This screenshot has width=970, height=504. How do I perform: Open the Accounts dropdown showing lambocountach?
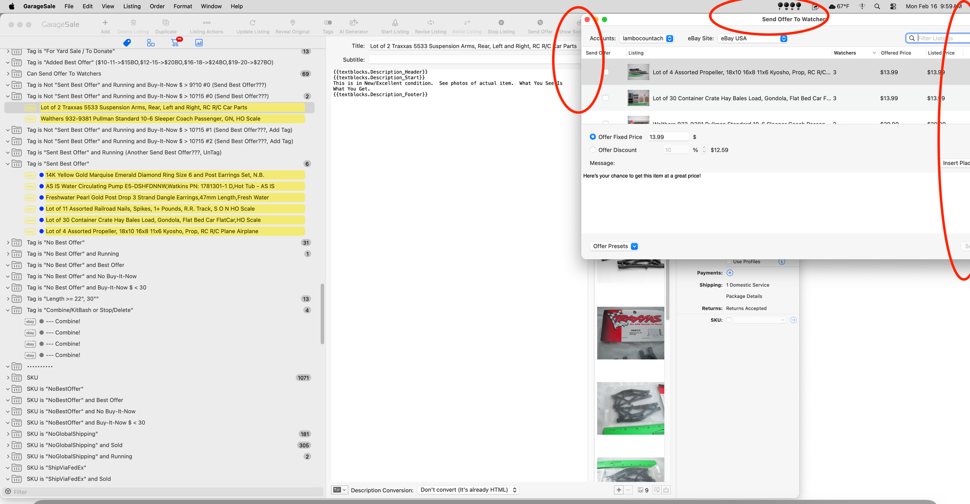[647, 38]
